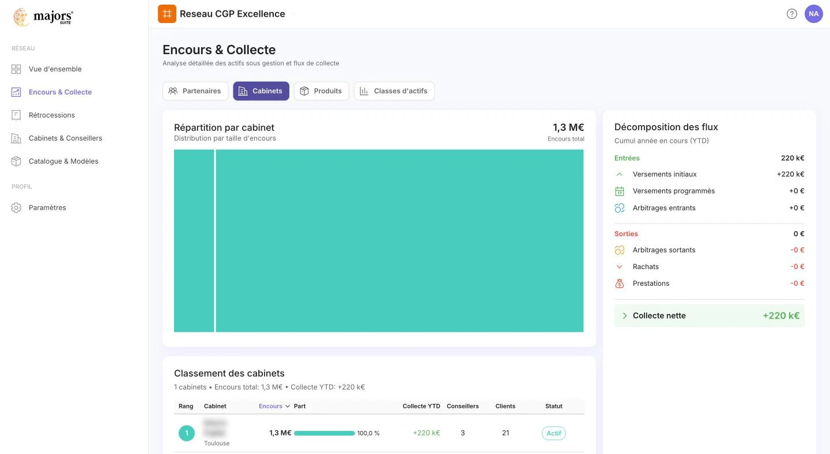Click the Toulouse cabinet location text
Image resolution: width=830 pixels, height=454 pixels.
click(x=217, y=444)
